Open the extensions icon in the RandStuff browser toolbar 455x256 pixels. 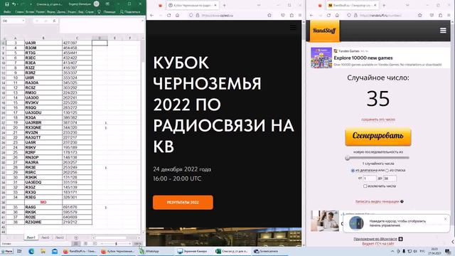pos(440,15)
